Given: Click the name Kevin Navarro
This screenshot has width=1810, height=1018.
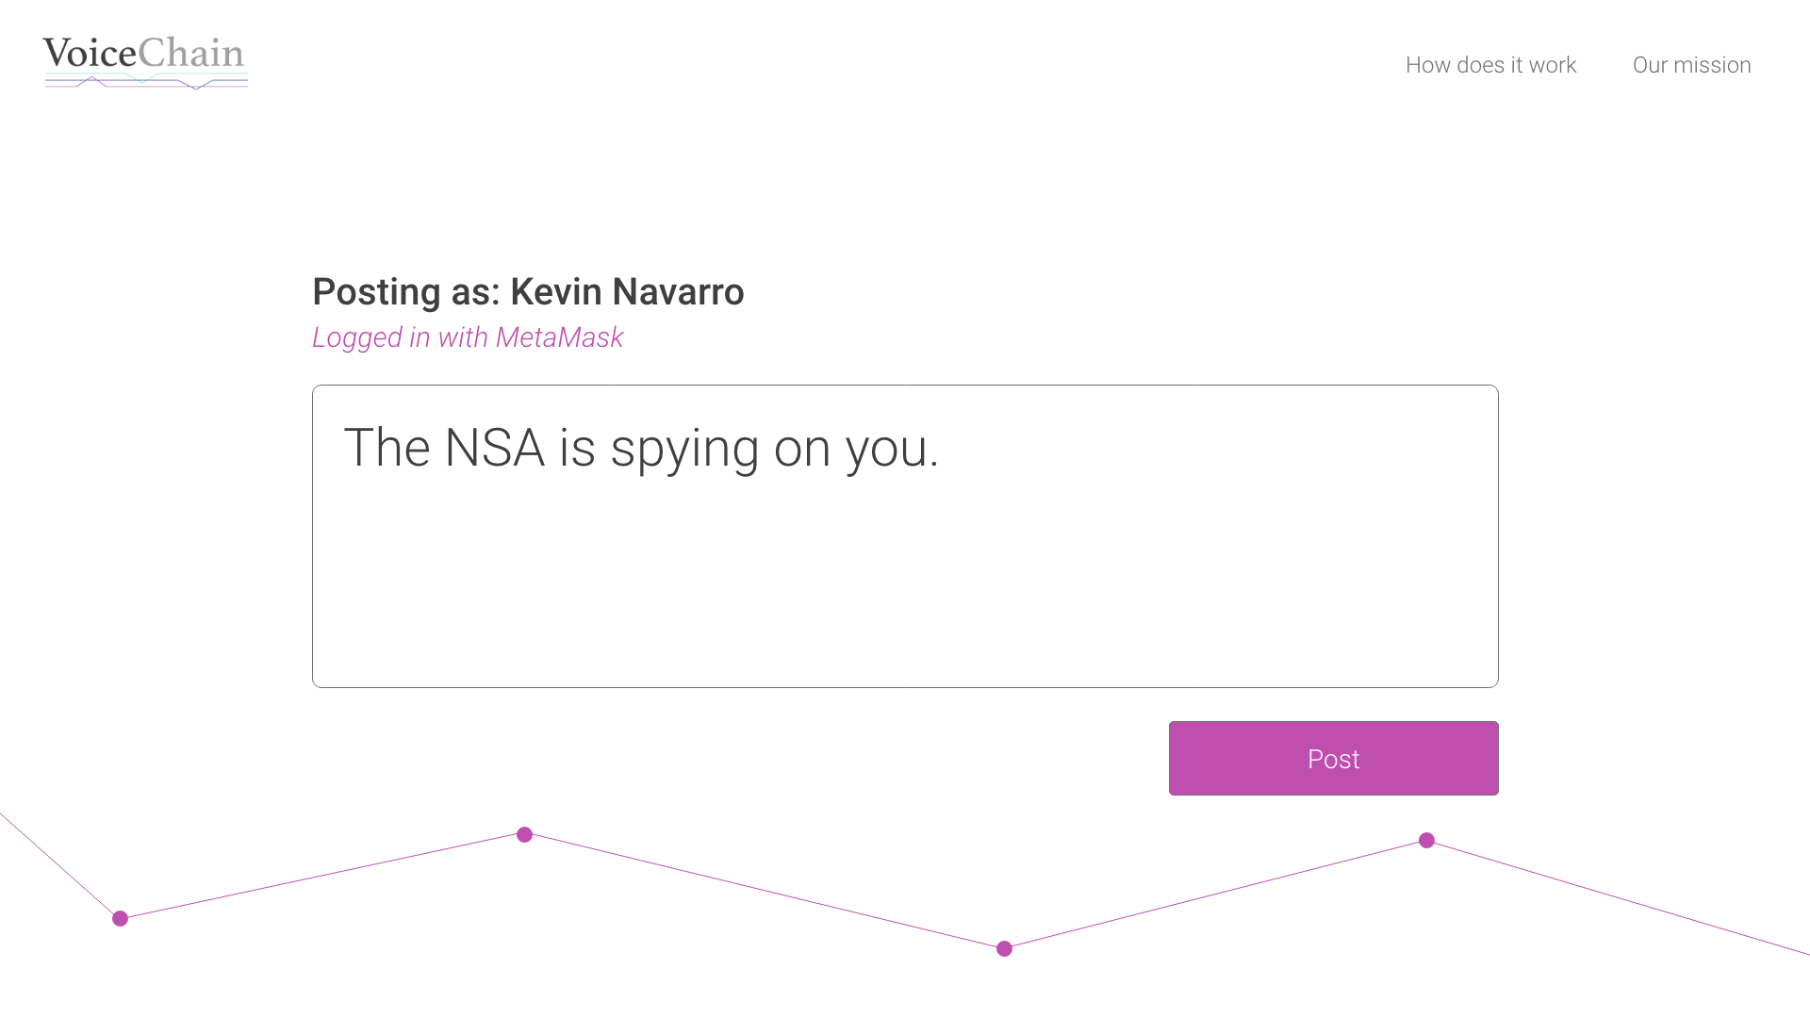Looking at the screenshot, I should click(x=627, y=292).
